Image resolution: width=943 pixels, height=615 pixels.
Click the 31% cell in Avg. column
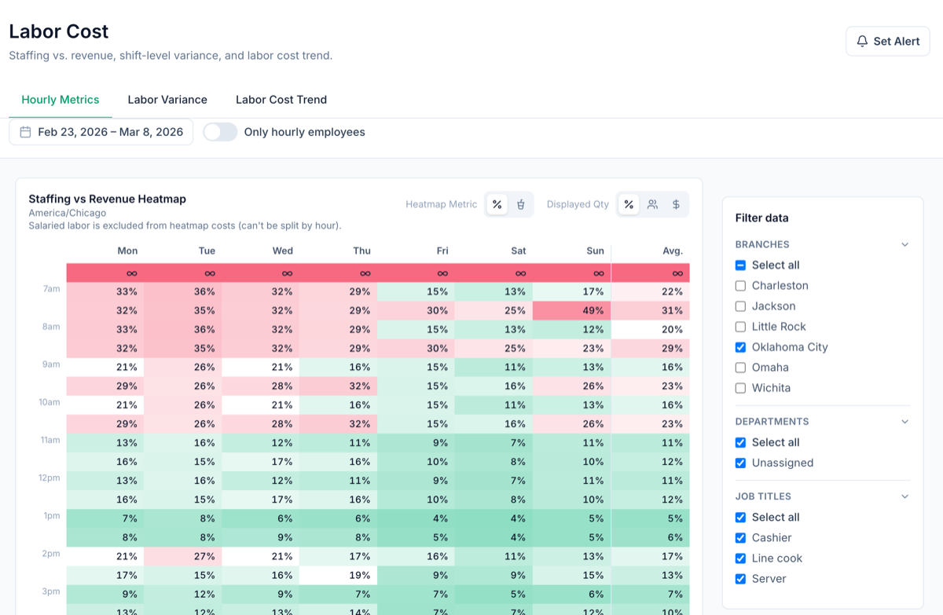pyautogui.click(x=651, y=310)
